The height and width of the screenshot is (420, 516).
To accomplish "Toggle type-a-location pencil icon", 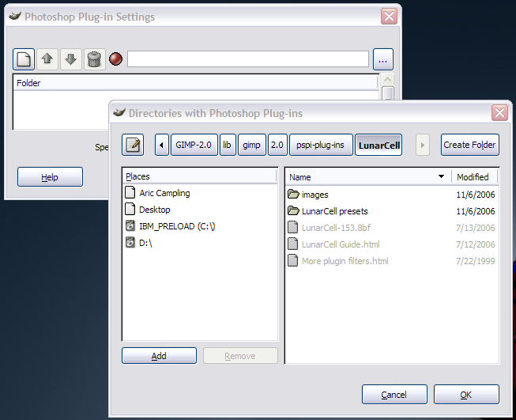I will point(133,145).
